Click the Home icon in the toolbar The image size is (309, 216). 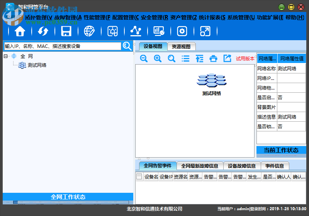[20, 31]
